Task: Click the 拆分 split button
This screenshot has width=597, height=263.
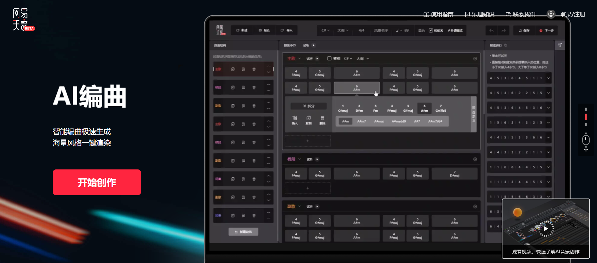Action: point(309,106)
